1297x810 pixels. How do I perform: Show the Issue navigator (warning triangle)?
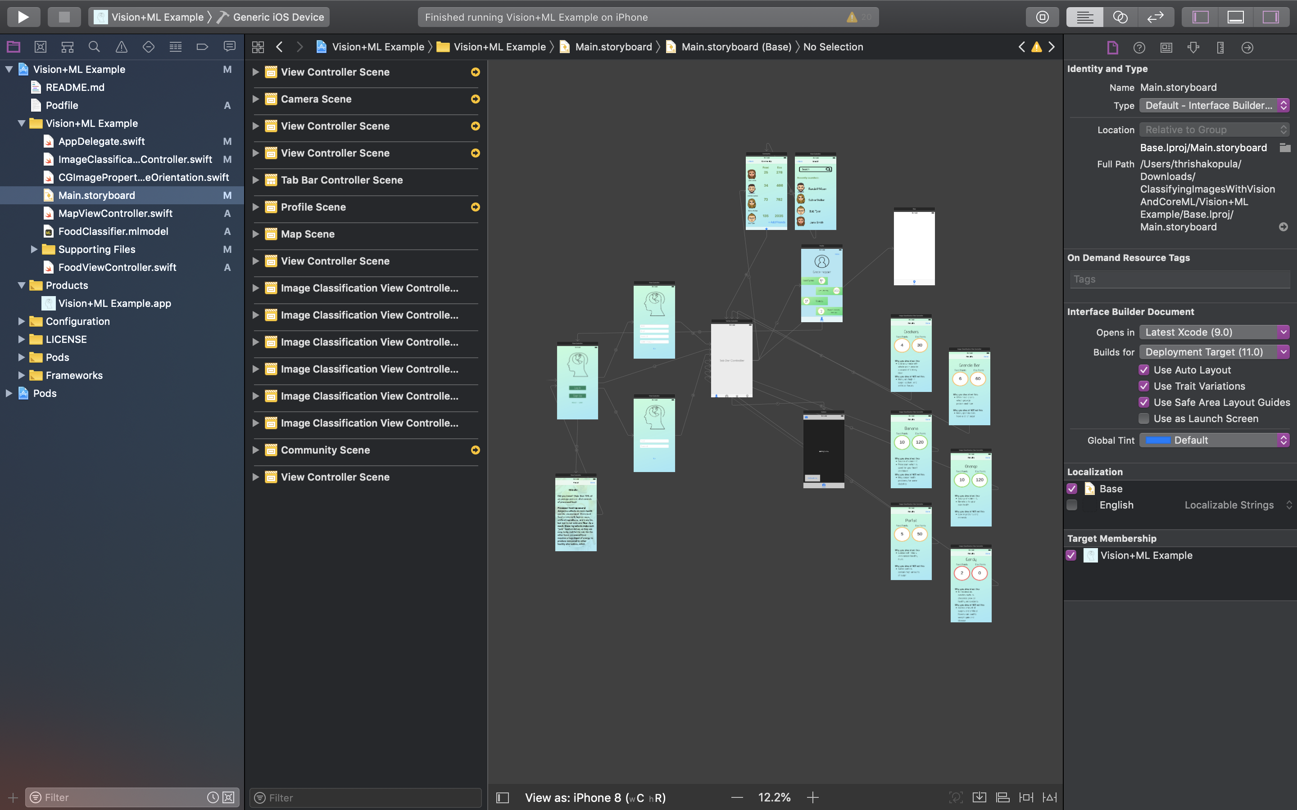122,47
